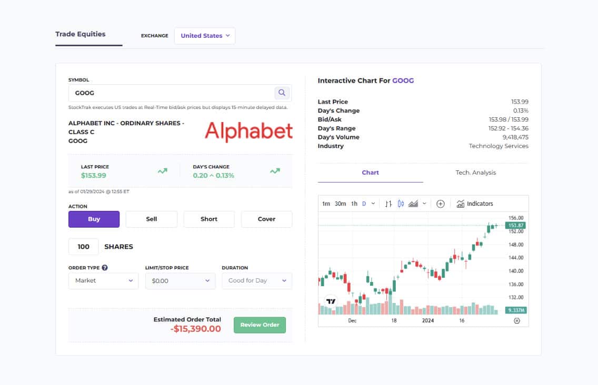Click the TradingView logo on chart
Screen dimensions: 598x385
click(x=331, y=301)
